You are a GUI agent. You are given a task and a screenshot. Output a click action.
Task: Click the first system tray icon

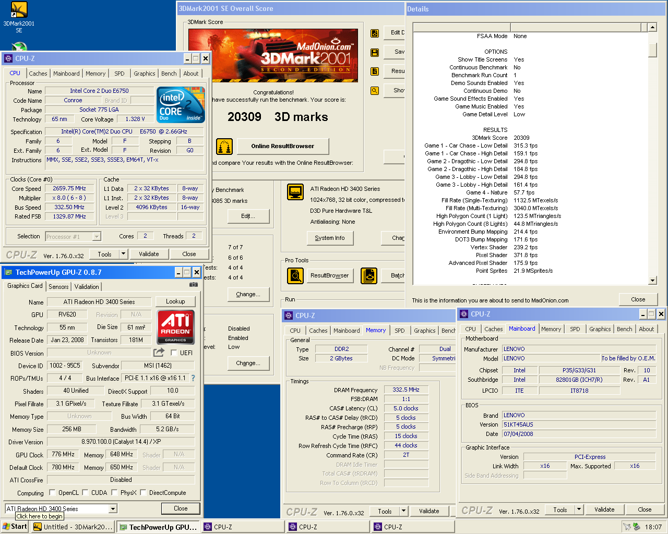pos(627,527)
